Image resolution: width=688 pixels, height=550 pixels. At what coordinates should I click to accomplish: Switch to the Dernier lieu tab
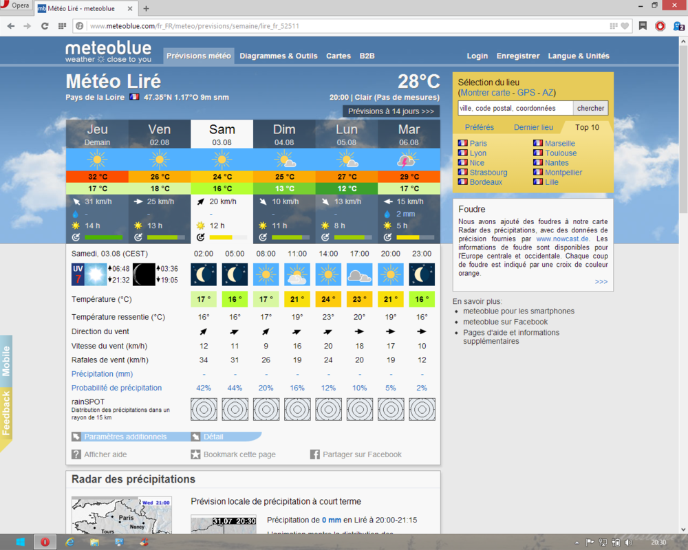click(533, 127)
